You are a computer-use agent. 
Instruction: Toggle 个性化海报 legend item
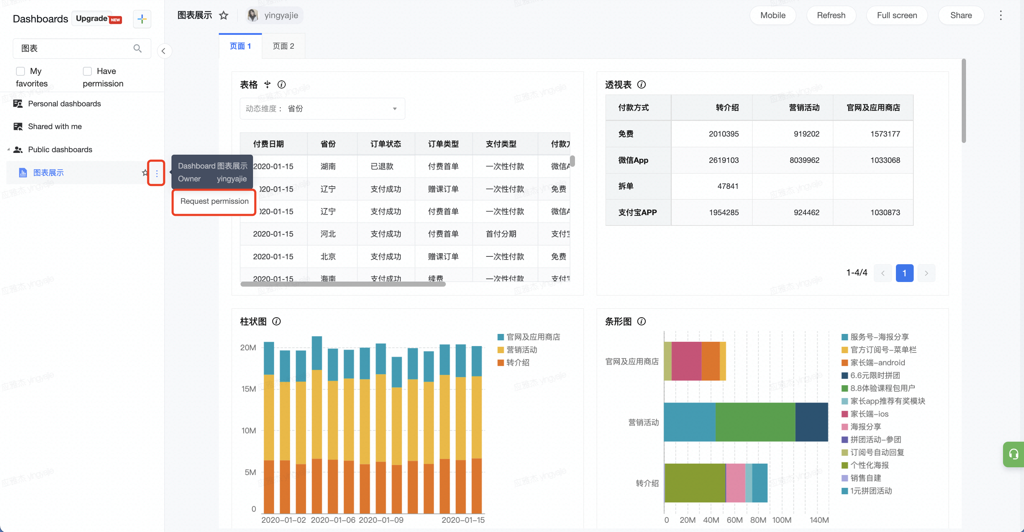click(865, 465)
